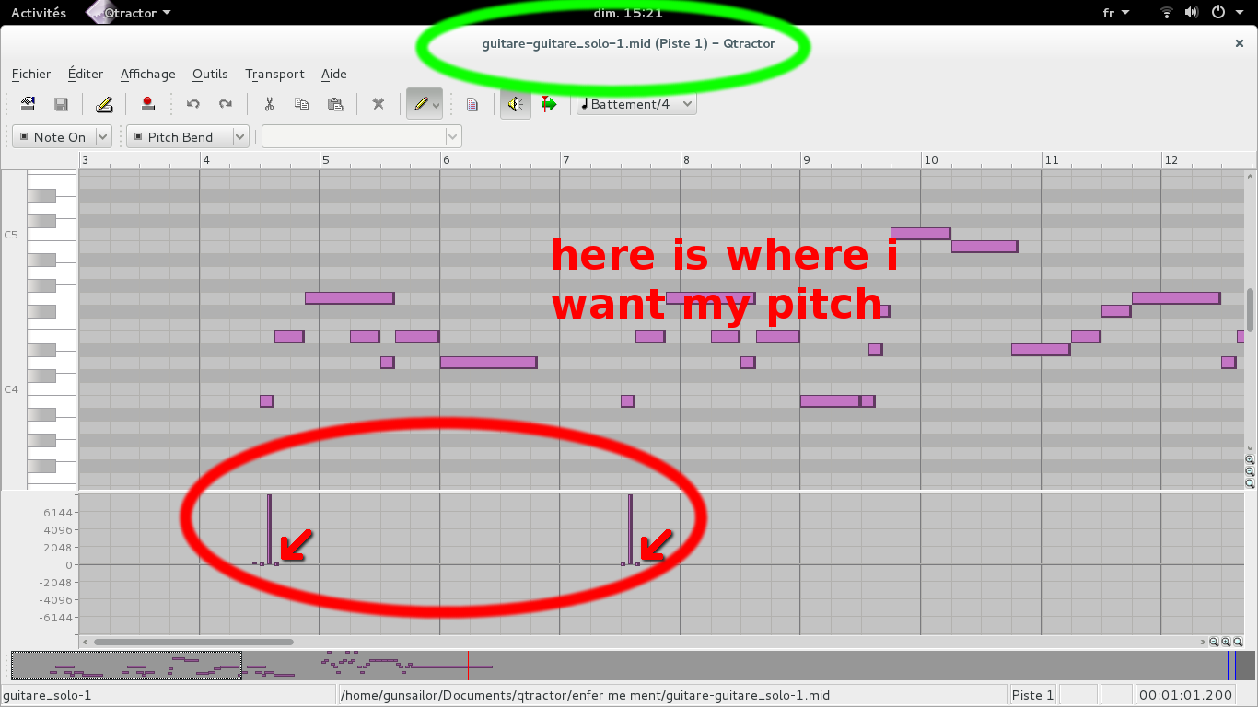Open the Éditer menu

pos(86,74)
